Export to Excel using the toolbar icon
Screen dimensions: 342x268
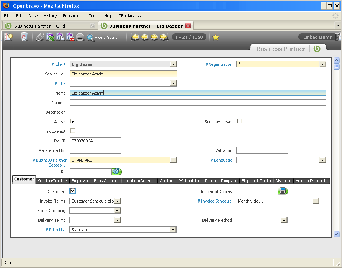[50, 37]
